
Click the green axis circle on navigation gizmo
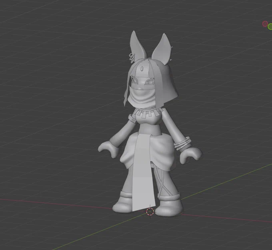(270, 26)
